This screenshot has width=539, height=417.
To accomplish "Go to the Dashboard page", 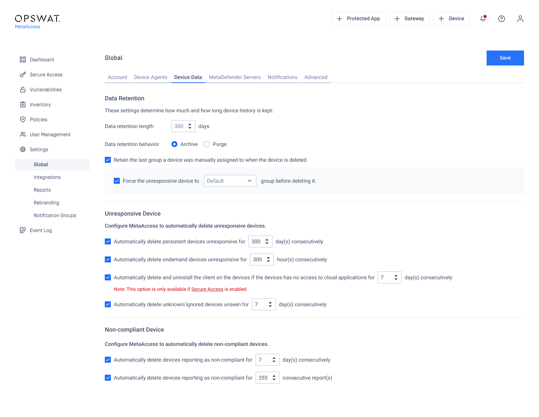I will [x=42, y=60].
